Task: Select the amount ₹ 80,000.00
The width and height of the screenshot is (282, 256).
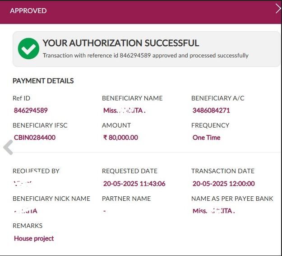Action: (120, 137)
